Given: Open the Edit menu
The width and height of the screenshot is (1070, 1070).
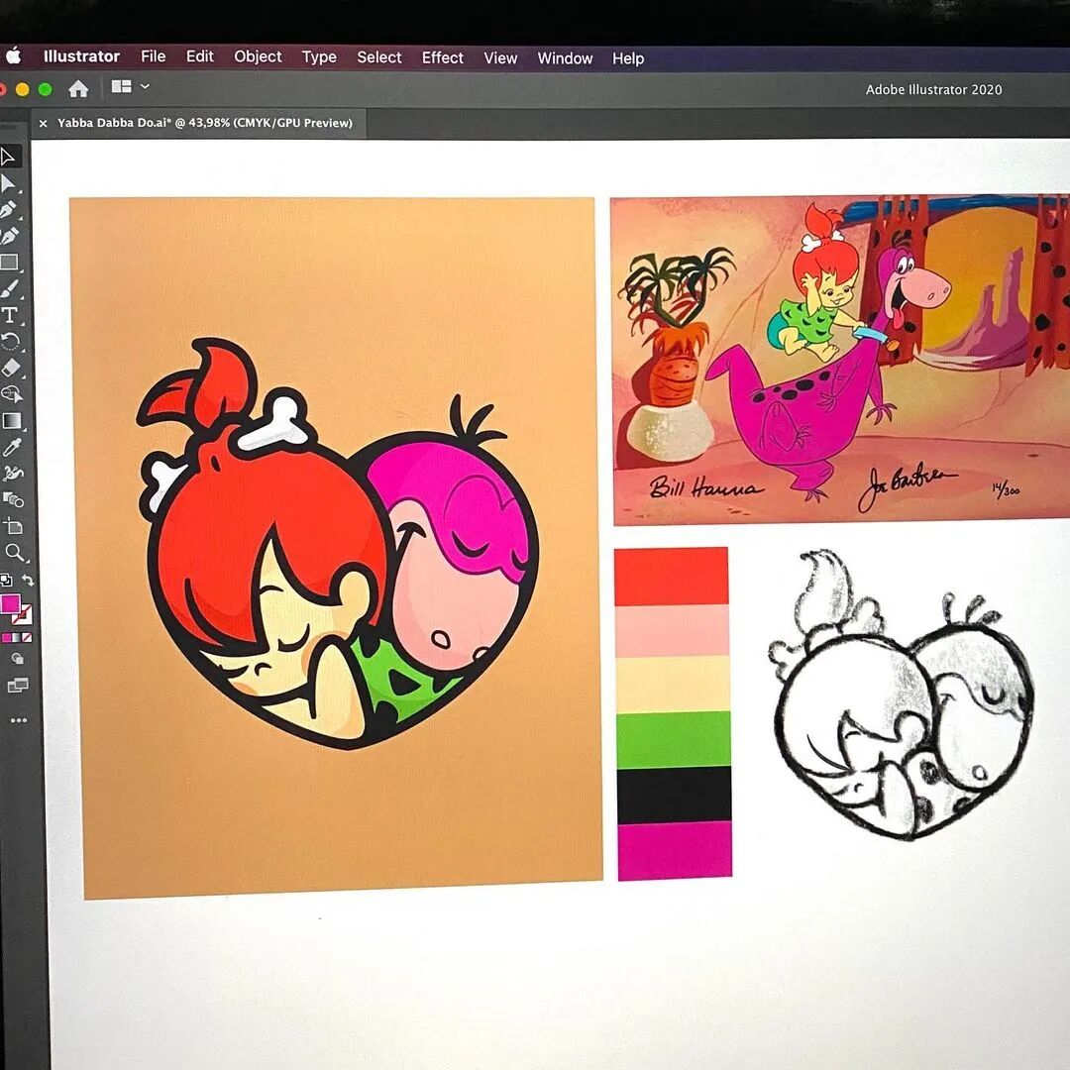Looking at the screenshot, I should pos(199,55).
